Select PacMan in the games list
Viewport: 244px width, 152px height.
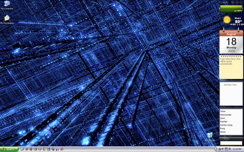(x=224, y=122)
